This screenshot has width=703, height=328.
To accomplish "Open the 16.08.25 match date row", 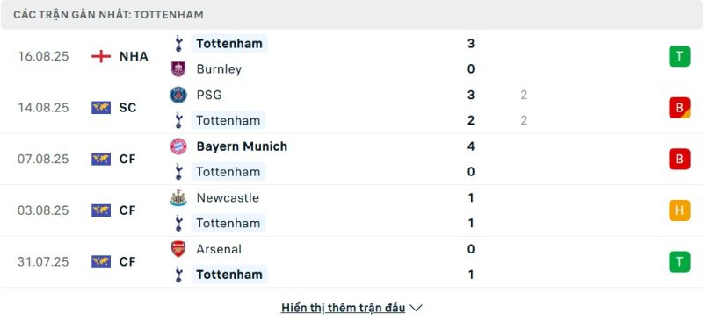I will [351, 56].
